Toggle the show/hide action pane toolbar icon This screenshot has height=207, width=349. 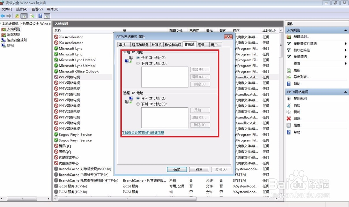(47, 16)
